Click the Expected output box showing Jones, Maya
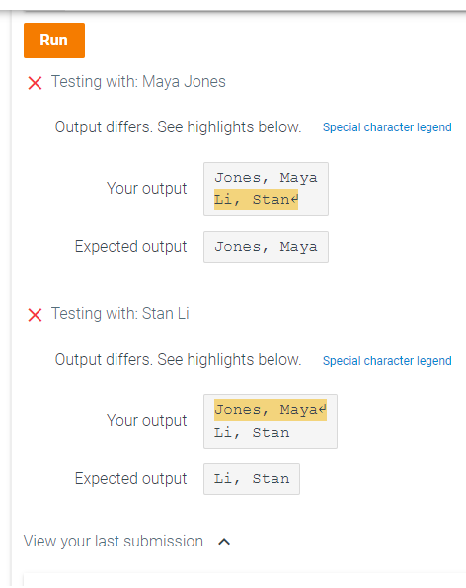 (266, 247)
